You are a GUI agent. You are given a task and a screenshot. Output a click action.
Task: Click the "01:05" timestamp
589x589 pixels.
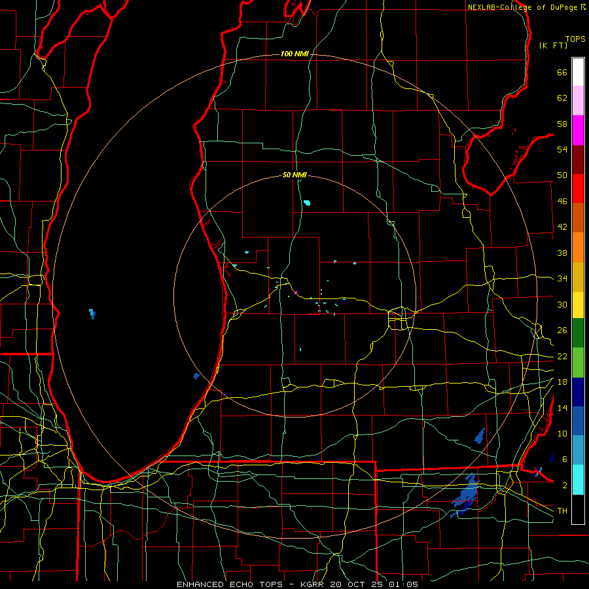[x=402, y=584]
